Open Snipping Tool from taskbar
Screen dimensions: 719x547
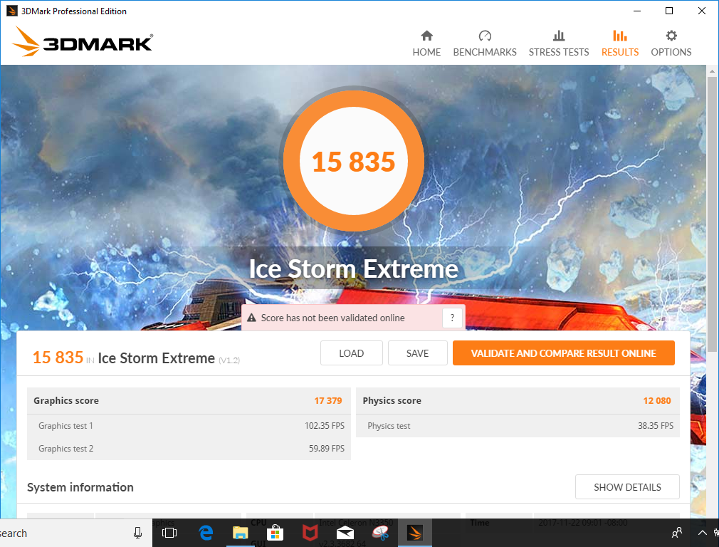coord(380,533)
